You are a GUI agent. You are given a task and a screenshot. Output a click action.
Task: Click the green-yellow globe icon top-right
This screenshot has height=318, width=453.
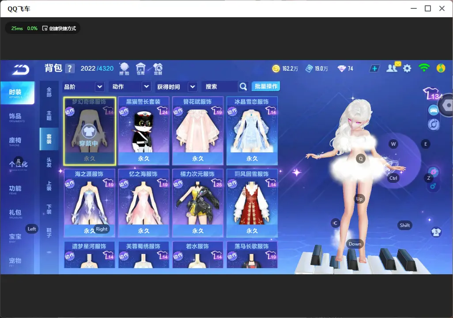(x=441, y=68)
